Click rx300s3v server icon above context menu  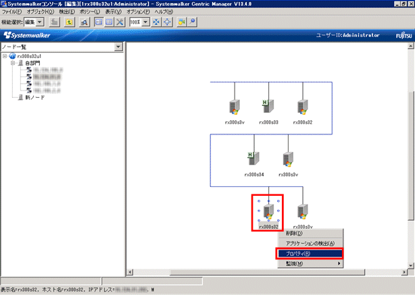click(x=303, y=212)
